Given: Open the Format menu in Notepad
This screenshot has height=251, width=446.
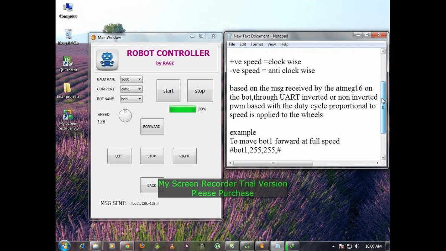Looking at the screenshot, I should click(256, 44).
